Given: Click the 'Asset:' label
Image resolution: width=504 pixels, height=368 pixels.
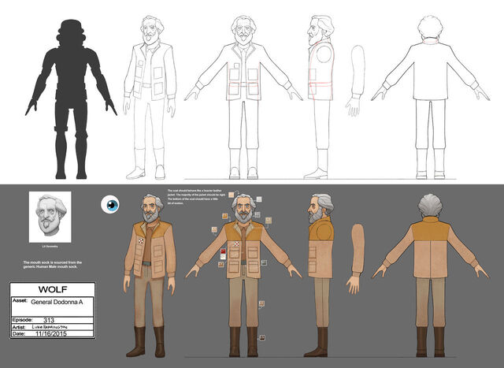Looking at the screenshot, I should click(x=20, y=300).
